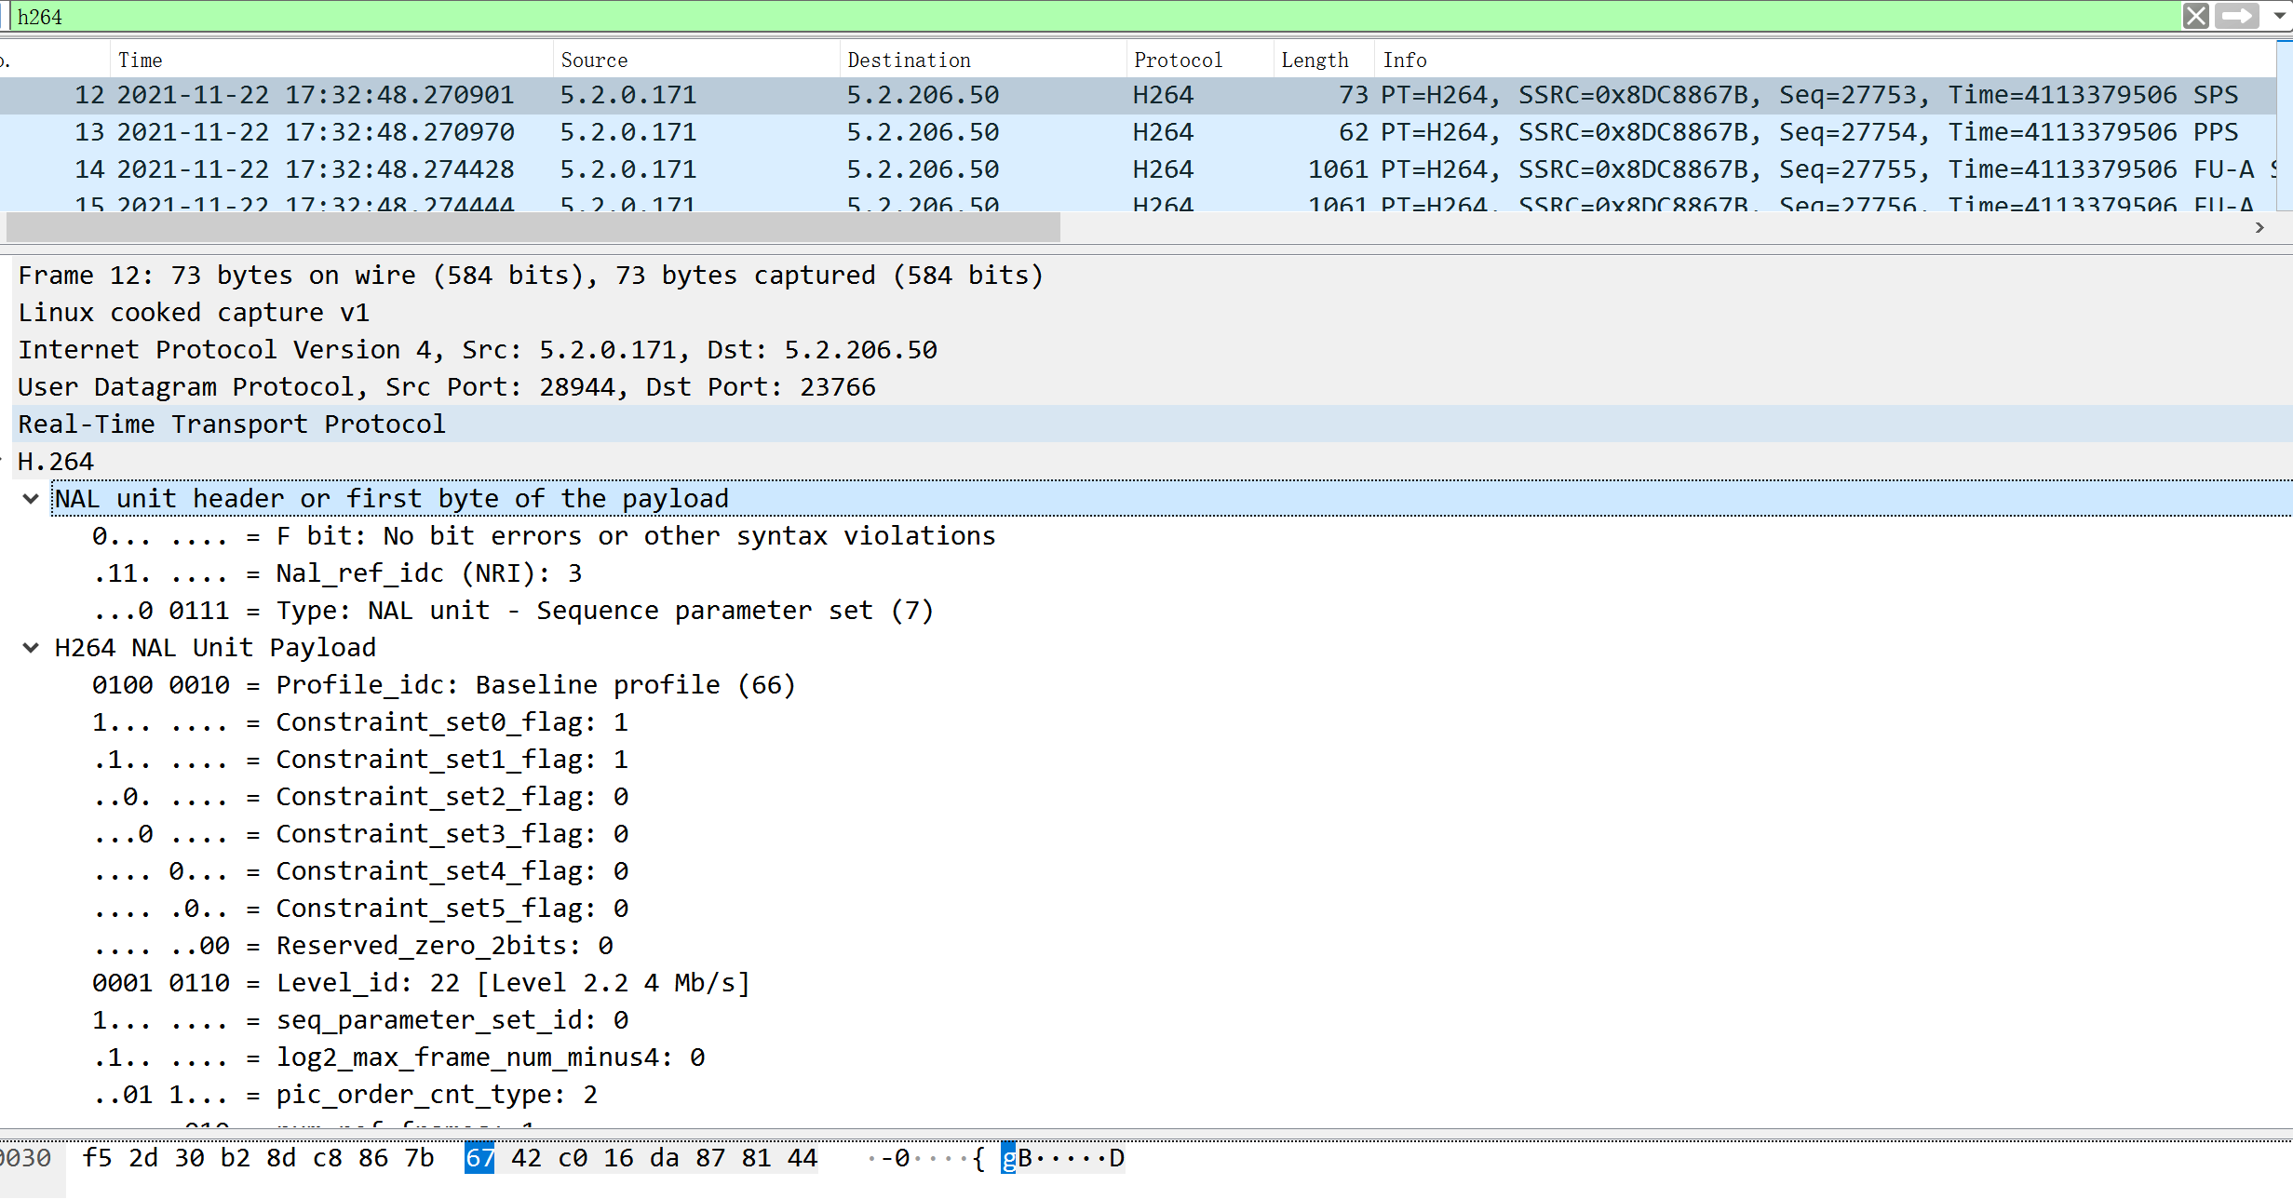The height and width of the screenshot is (1199, 2293).
Task: Clear the h264 display filter
Action: pos(2195,16)
